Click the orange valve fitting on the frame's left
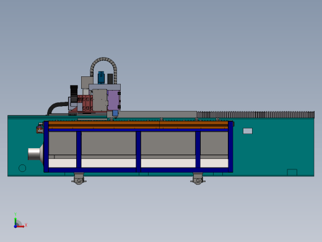 point(40,130)
